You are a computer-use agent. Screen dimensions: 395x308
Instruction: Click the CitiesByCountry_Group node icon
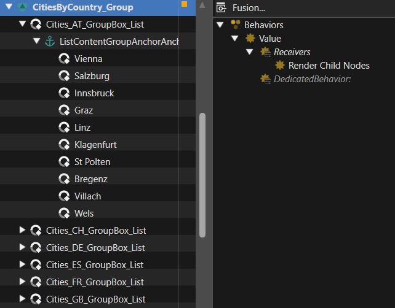click(22, 7)
